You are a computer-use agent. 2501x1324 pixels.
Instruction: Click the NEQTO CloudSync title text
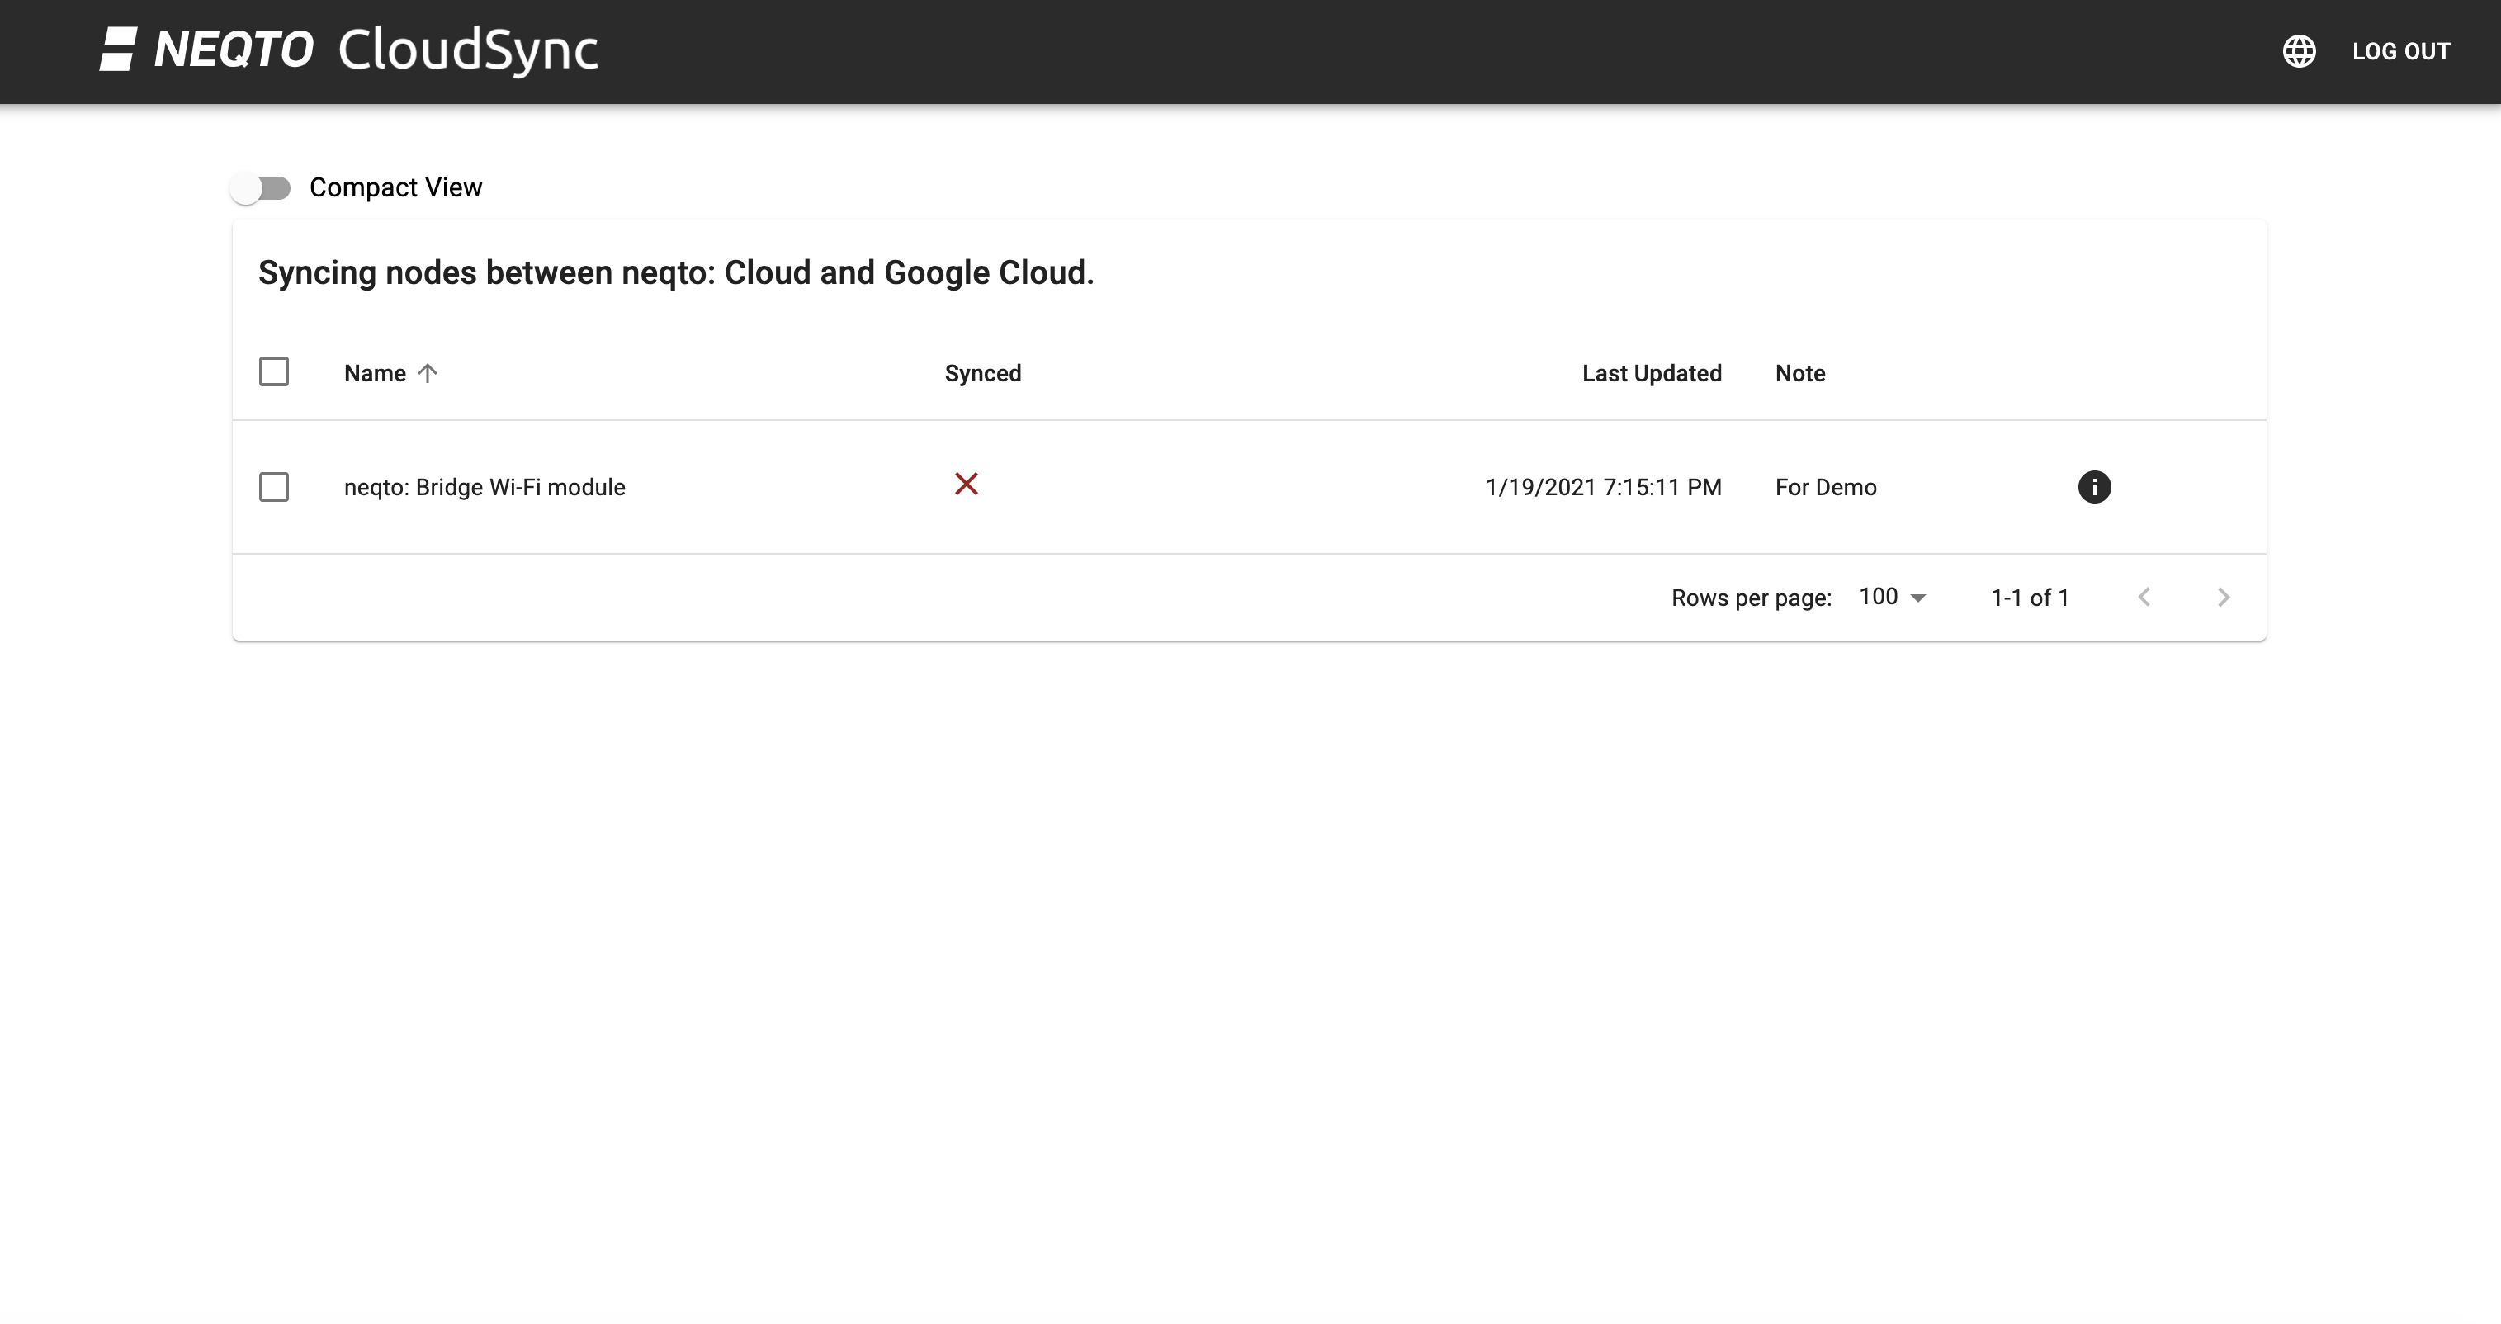(x=376, y=50)
